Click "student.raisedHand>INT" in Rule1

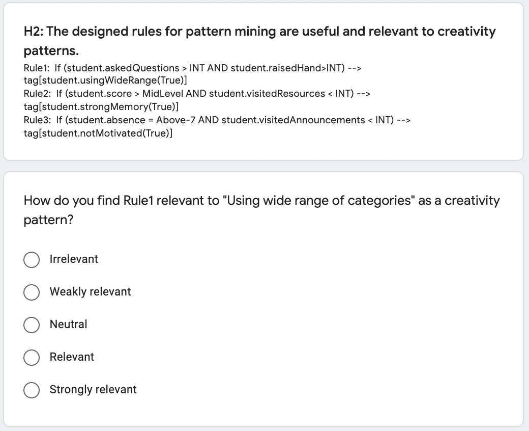click(x=288, y=68)
